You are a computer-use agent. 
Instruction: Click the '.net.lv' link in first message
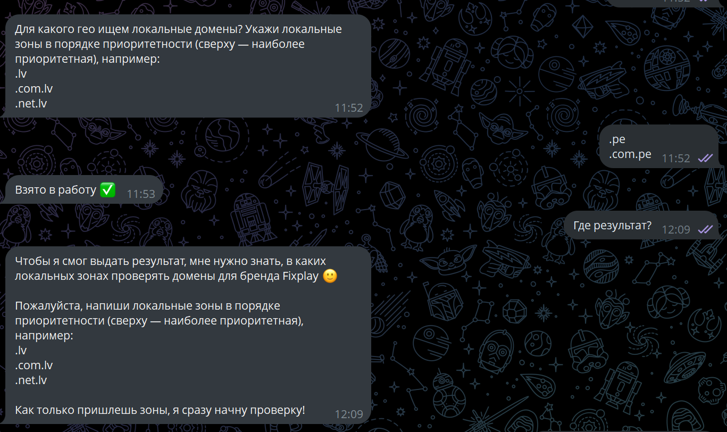[31, 104]
